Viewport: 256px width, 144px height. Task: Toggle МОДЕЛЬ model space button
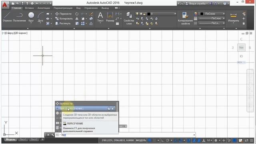(141, 140)
